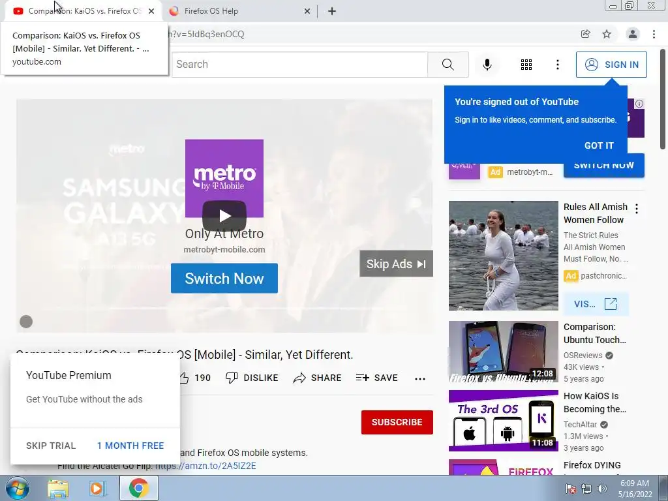Open File Explorer from the taskbar

(x=58, y=488)
